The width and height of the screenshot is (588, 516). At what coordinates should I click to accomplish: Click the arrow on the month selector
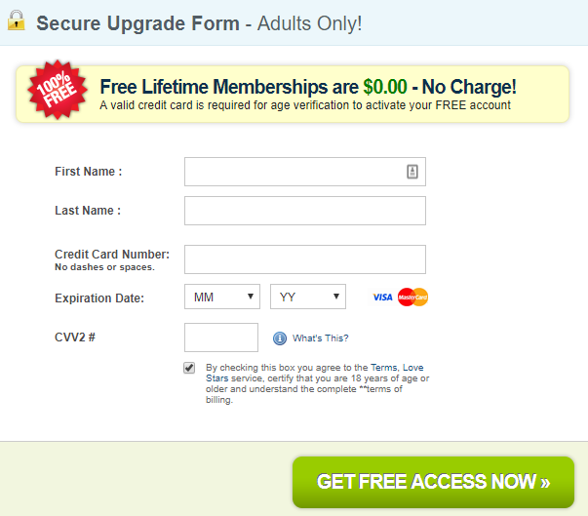[251, 297]
